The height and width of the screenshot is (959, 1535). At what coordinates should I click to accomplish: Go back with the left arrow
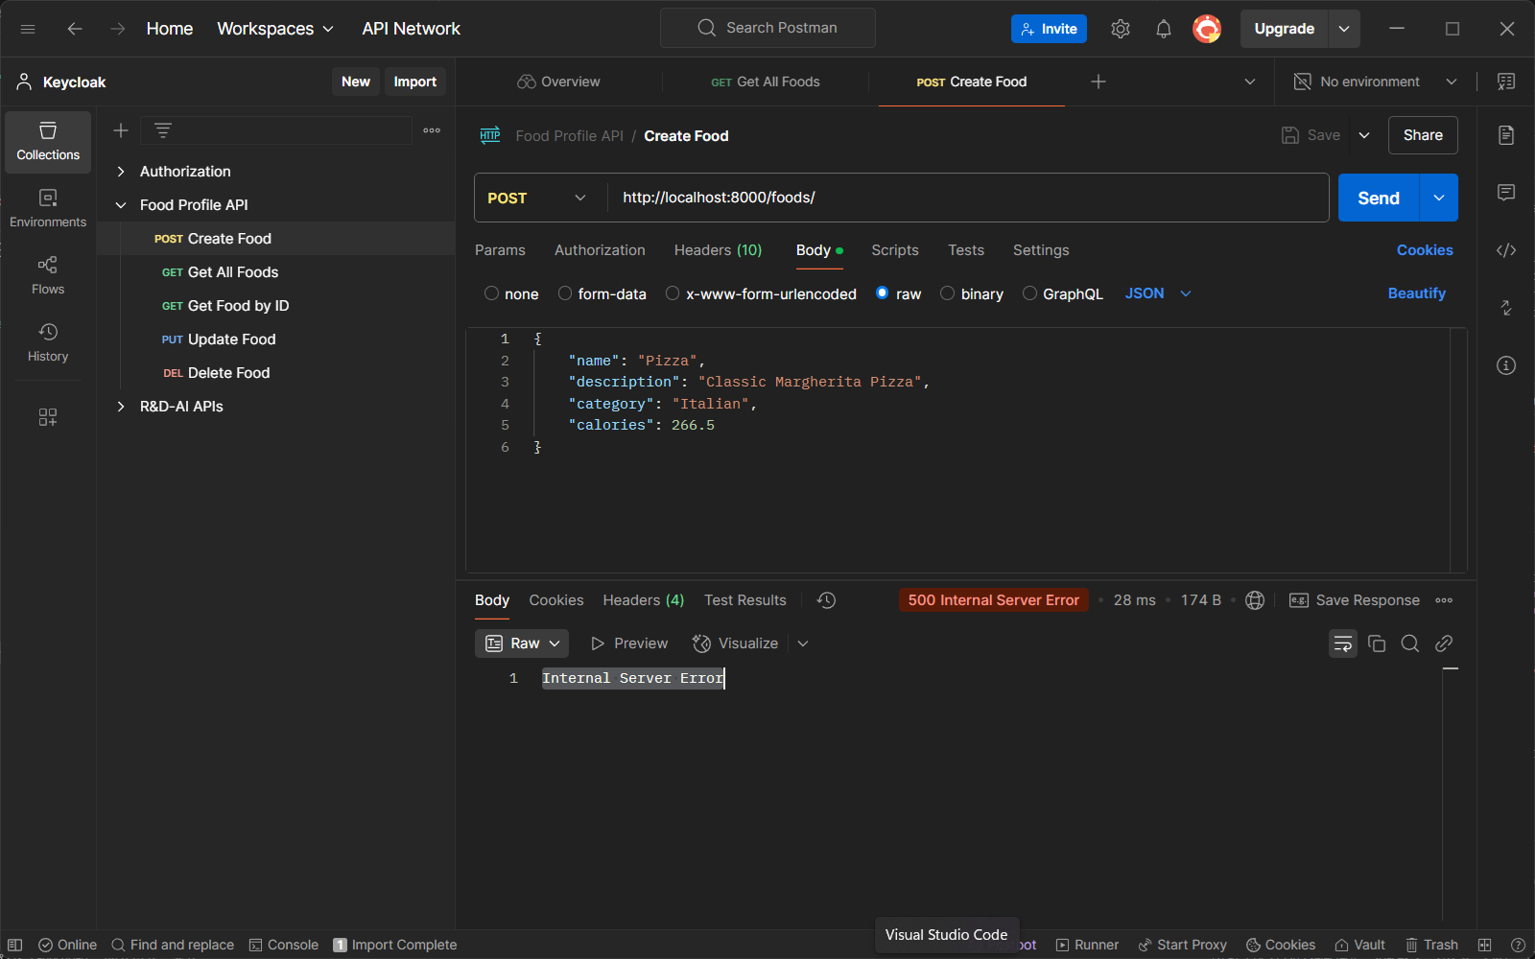click(x=75, y=29)
